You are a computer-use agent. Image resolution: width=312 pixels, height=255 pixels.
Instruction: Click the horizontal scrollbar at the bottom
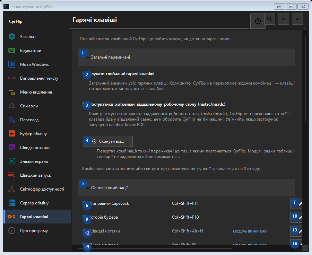point(155,248)
